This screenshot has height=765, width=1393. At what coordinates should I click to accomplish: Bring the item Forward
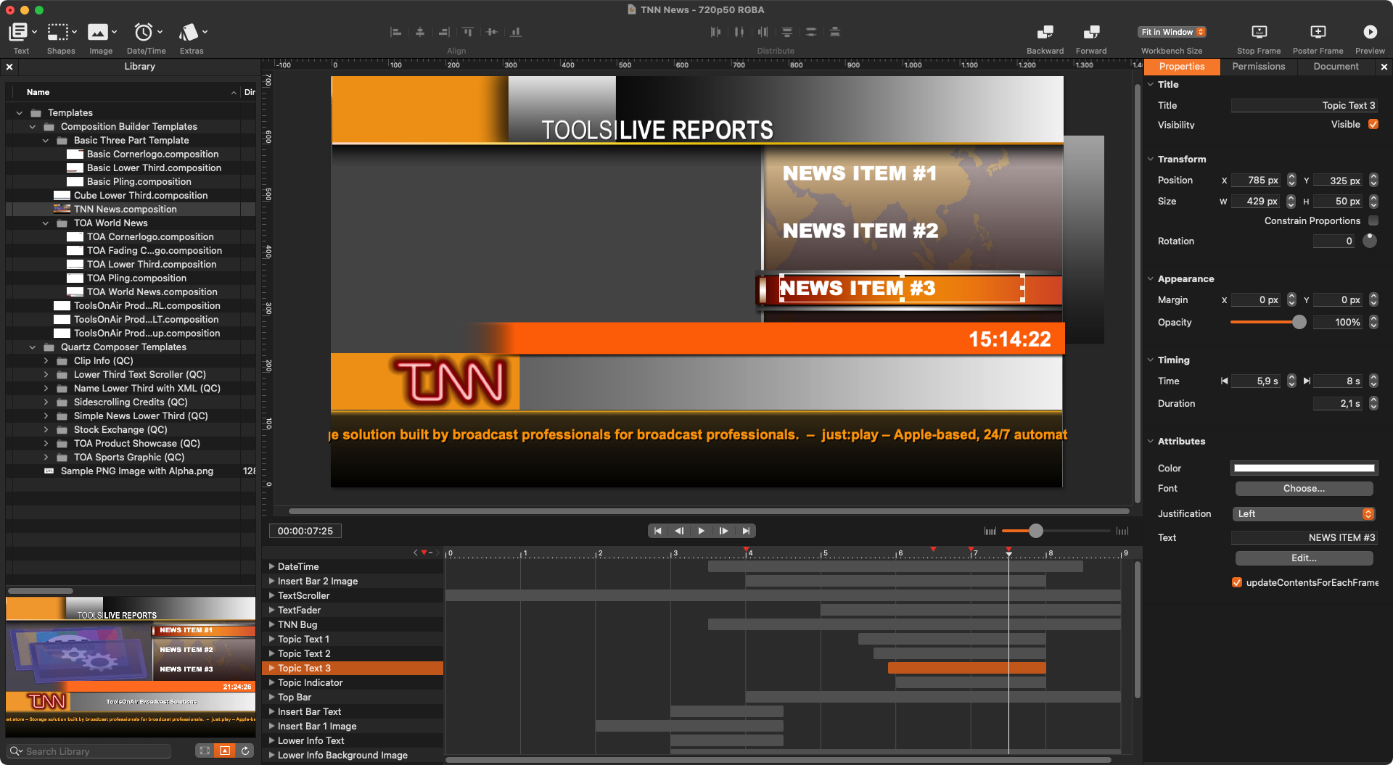point(1091,32)
